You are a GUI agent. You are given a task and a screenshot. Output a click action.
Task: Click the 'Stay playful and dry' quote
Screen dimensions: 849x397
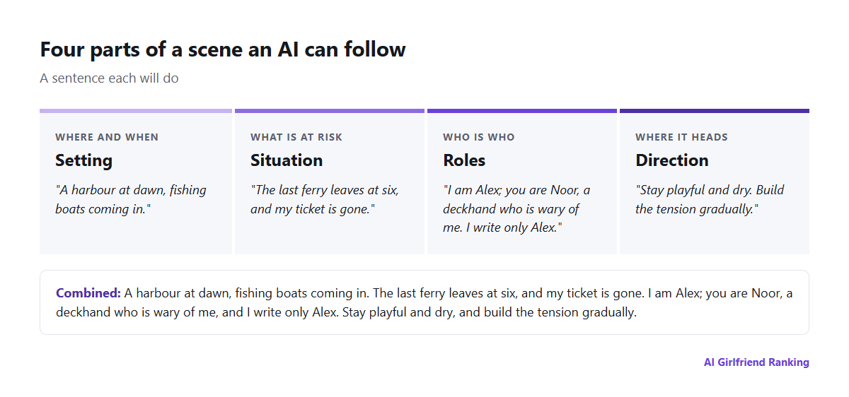point(710,199)
